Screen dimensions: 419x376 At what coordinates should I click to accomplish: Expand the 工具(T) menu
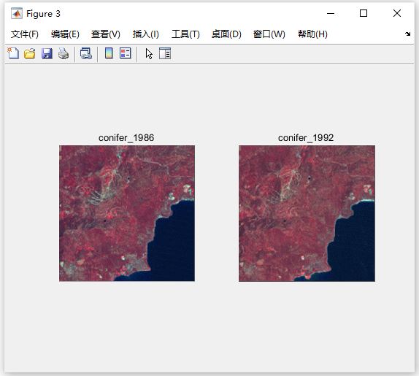point(185,34)
